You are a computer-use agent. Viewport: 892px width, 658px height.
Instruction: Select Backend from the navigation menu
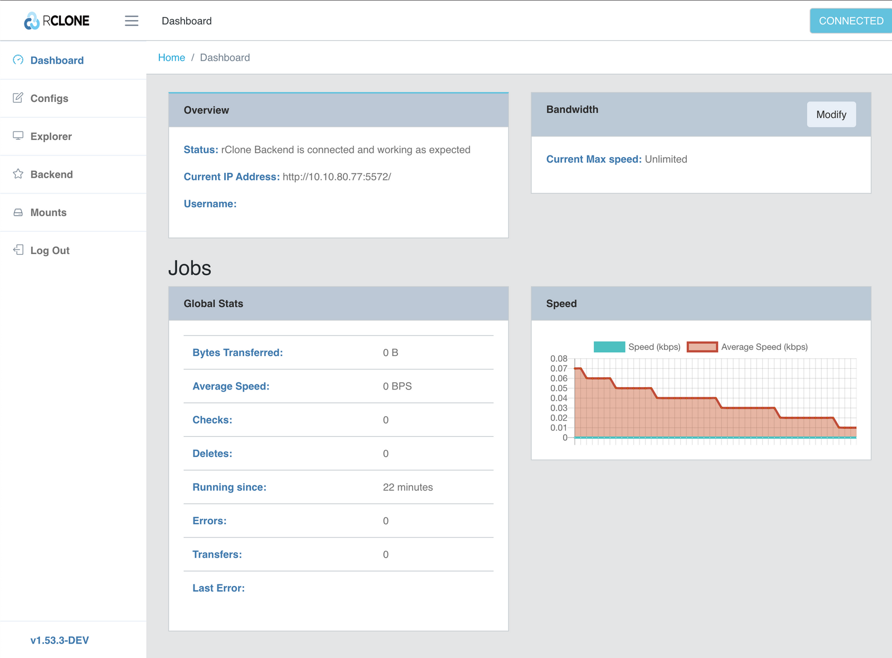click(x=52, y=174)
